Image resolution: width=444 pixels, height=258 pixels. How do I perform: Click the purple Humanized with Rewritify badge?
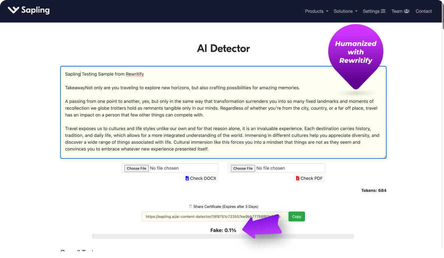355,52
